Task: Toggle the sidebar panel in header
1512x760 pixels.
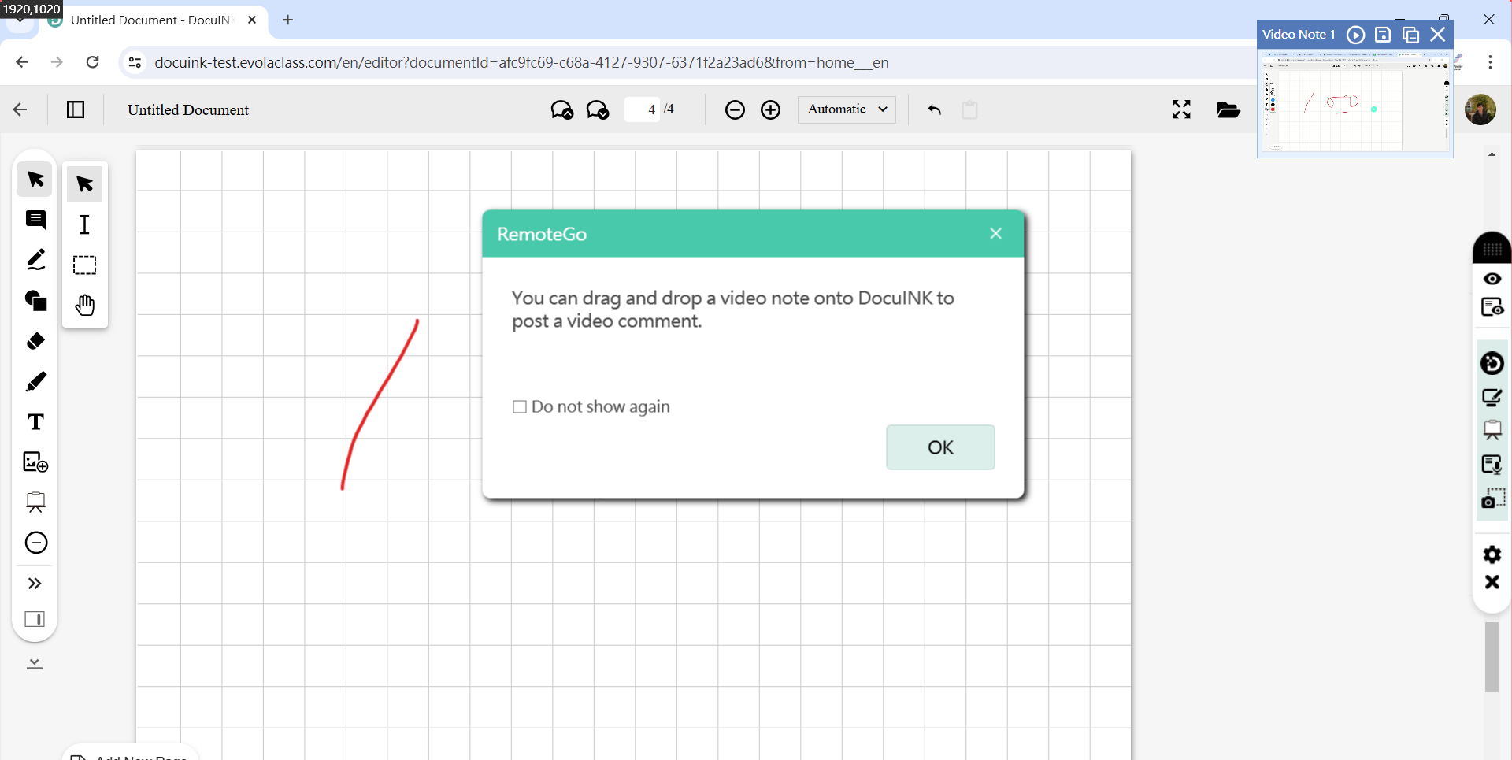Action: click(76, 109)
